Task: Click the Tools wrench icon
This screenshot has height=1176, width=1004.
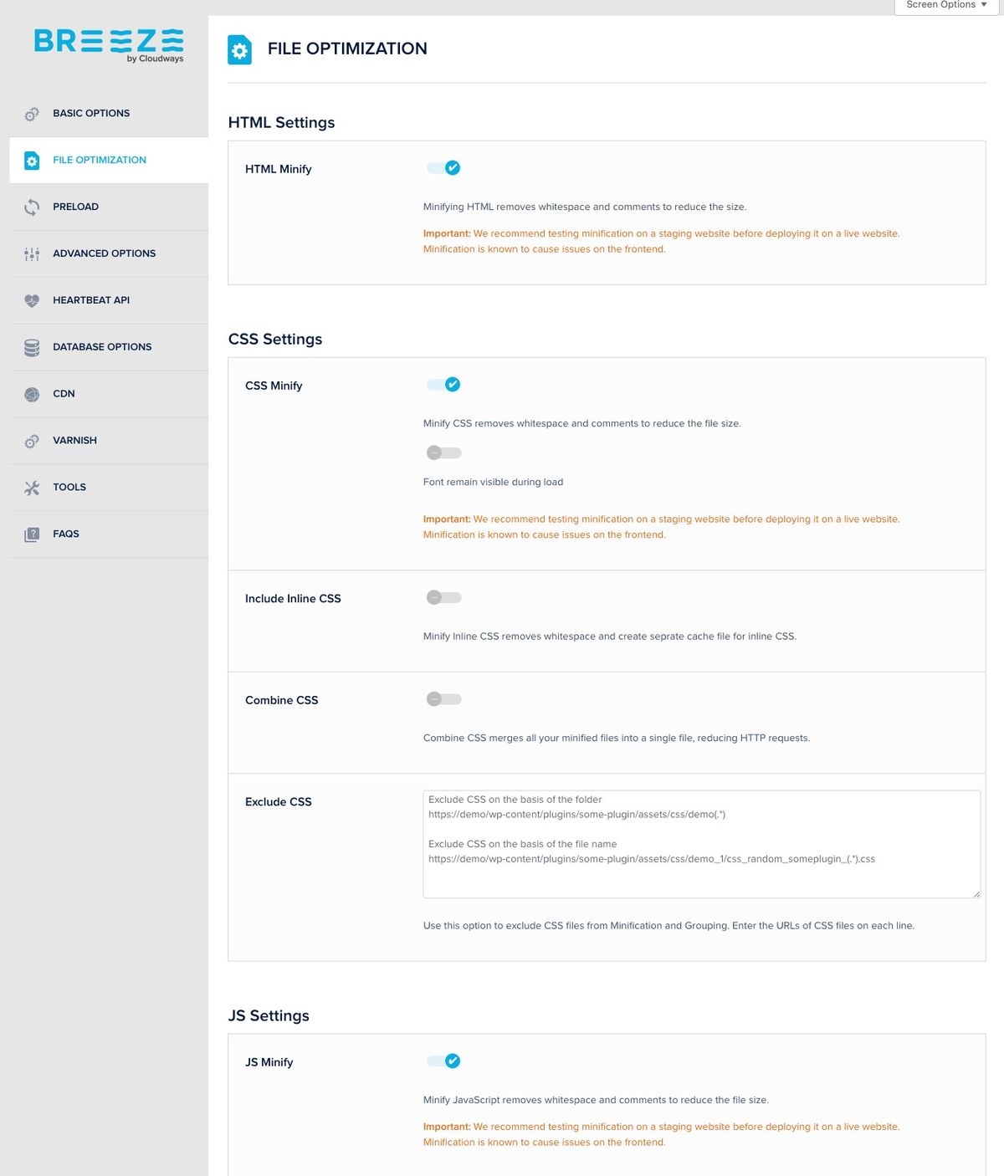Action: (32, 488)
